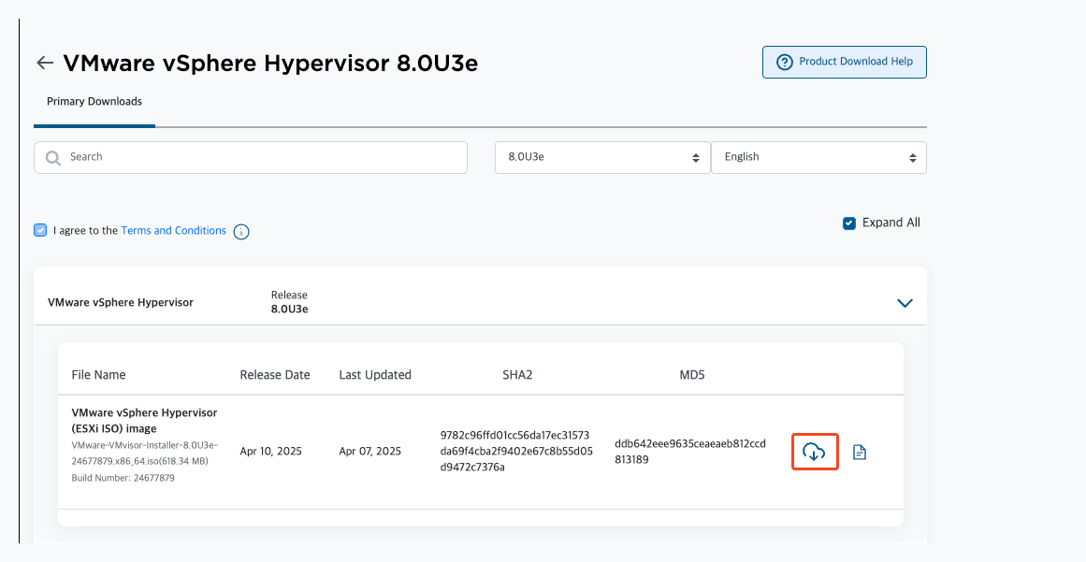Click the MD5 column header

pos(692,374)
